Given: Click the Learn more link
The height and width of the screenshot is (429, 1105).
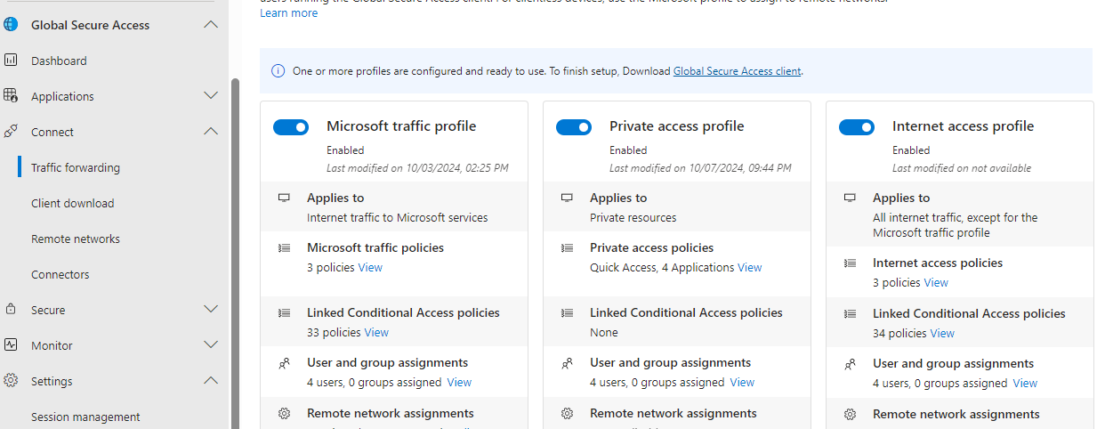Looking at the screenshot, I should click(x=288, y=13).
